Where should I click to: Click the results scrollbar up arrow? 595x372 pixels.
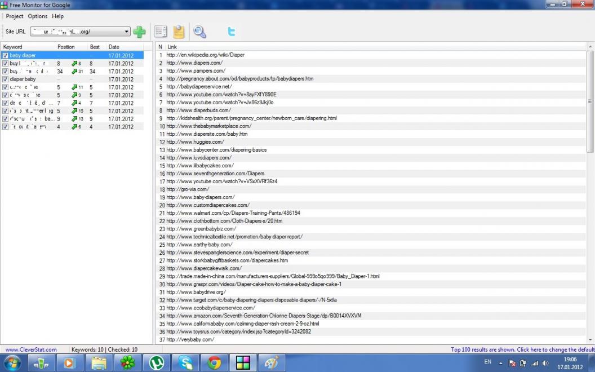[590, 47]
